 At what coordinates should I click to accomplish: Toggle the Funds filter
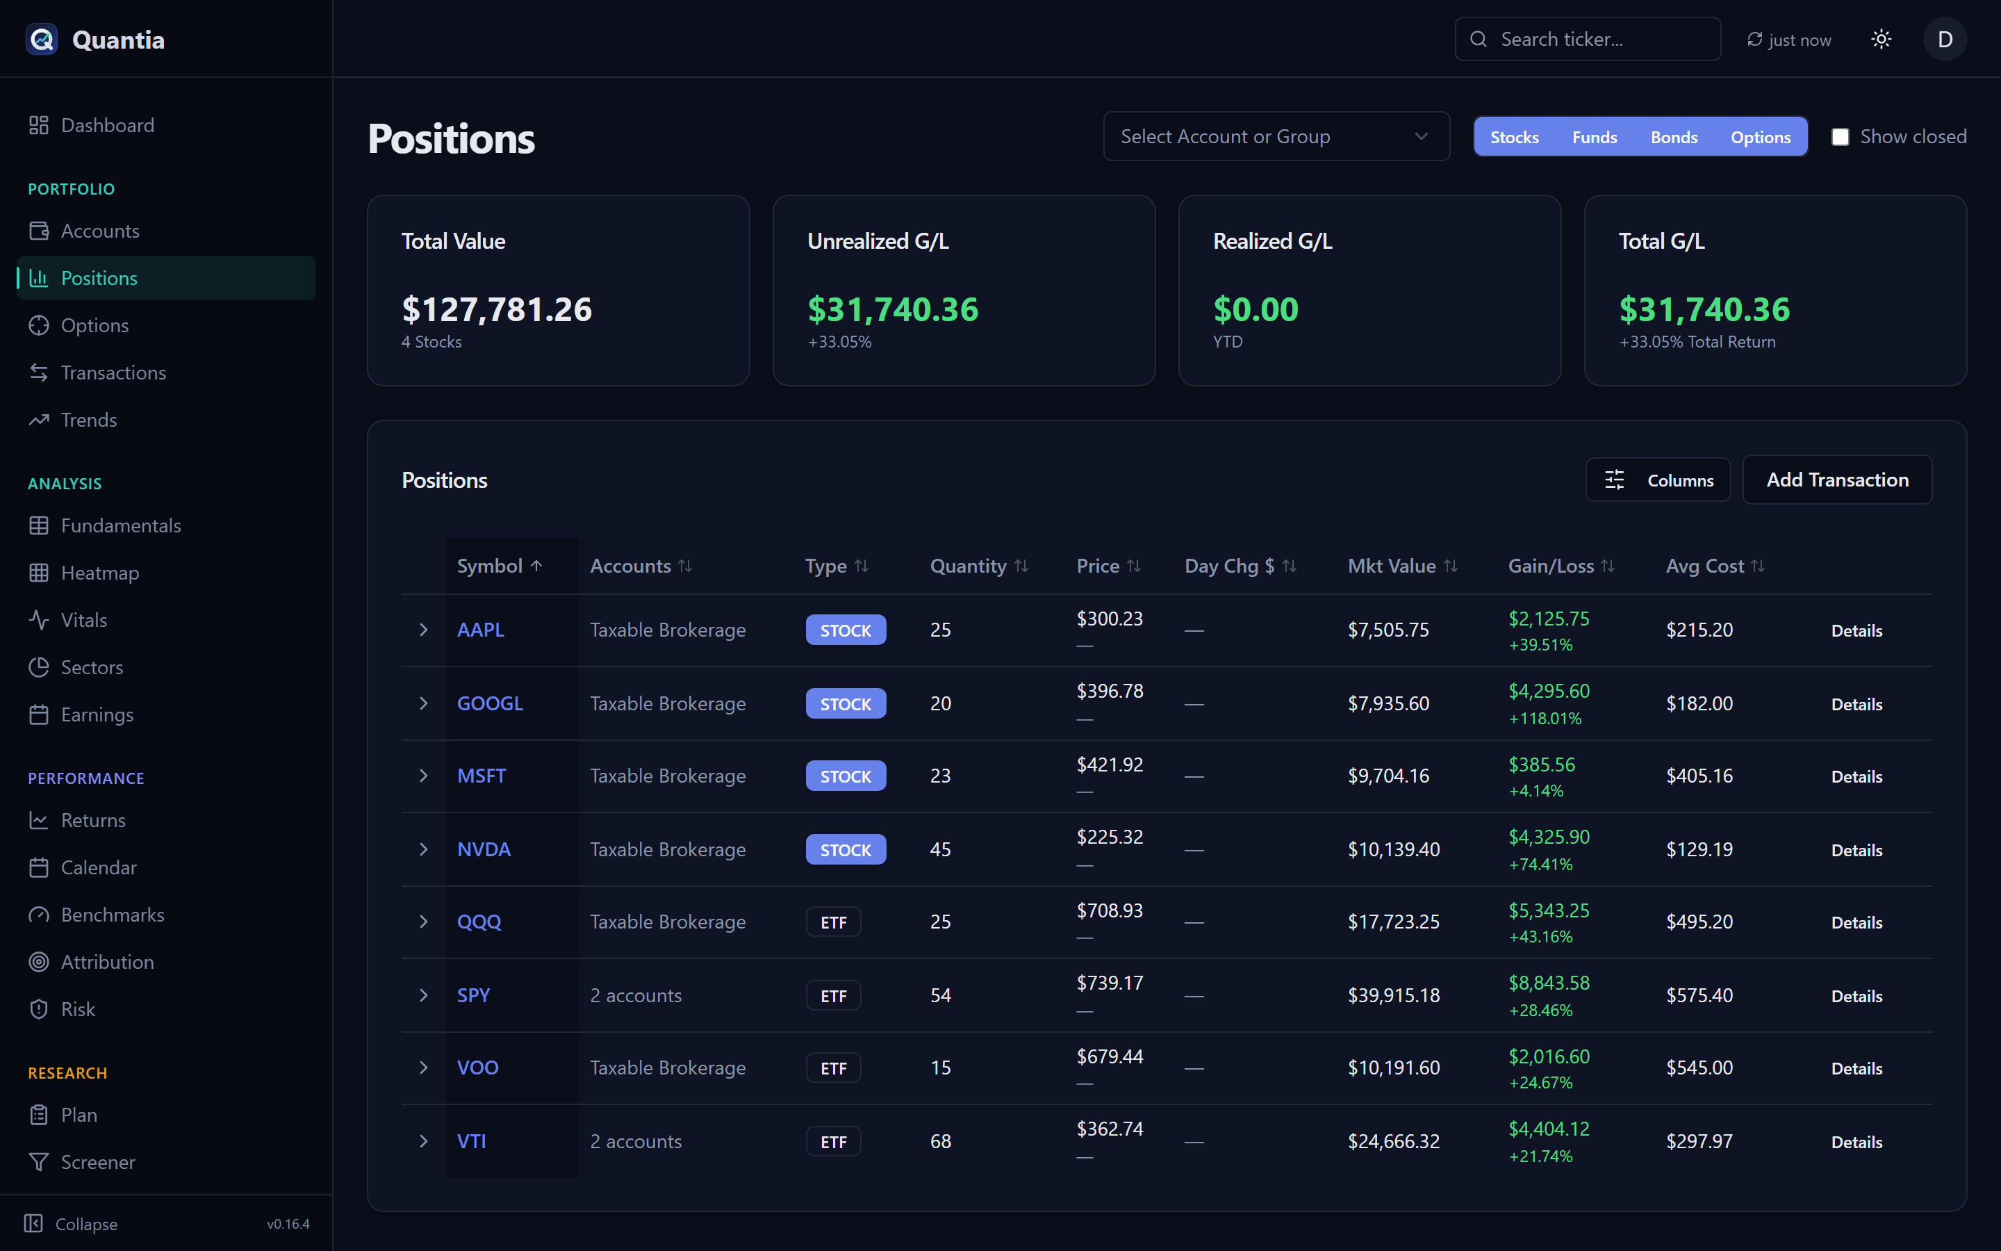click(x=1594, y=136)
